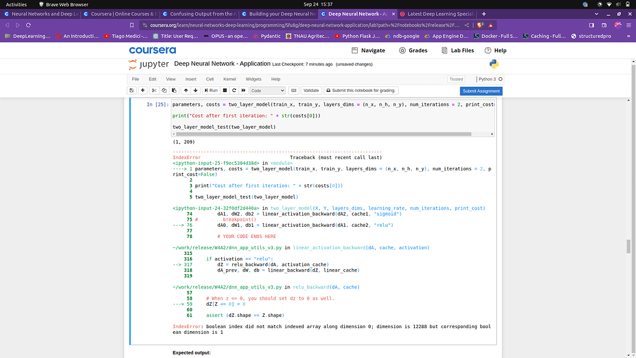Image resolution: width=636 pixels, height=358 pixels.
Task: Click the Validate button
Action: (x=311, y=91)
